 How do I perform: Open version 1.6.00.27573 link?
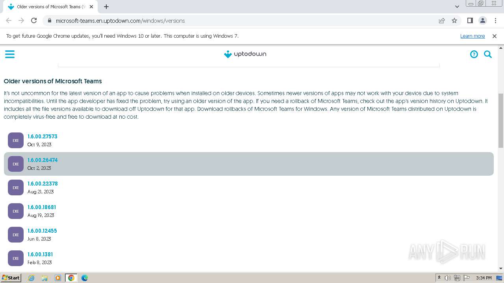(42, 136)
